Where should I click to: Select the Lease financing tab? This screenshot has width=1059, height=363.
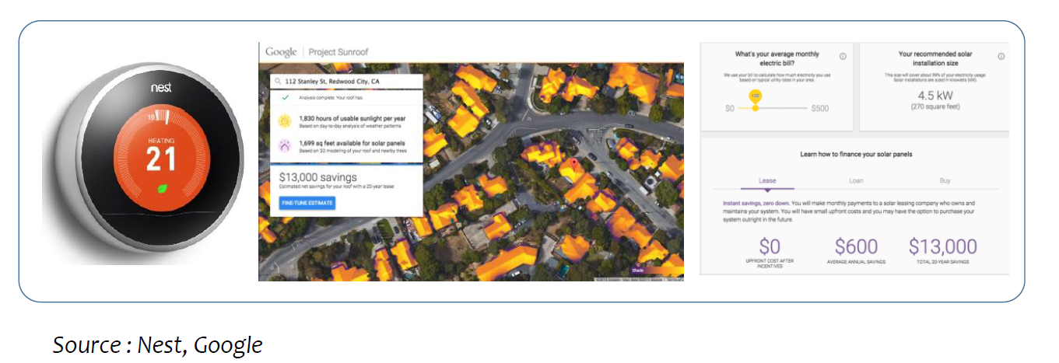point(766,180)
